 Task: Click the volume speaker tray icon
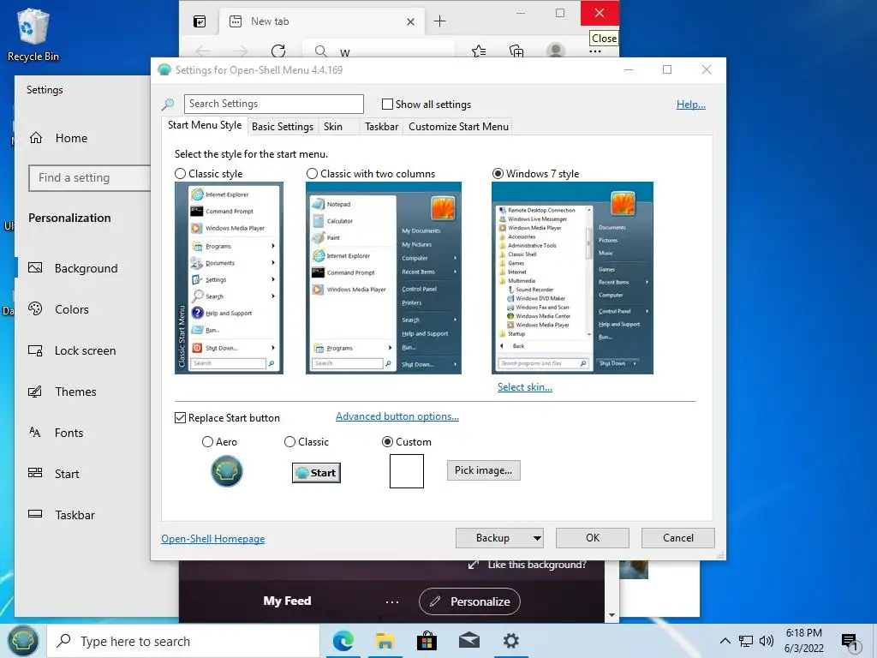(x=767, y=641)
